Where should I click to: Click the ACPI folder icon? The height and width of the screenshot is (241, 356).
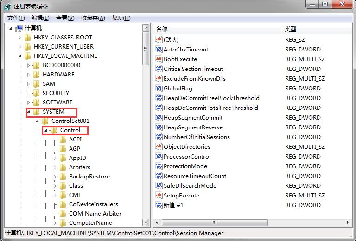pos(63,140)
